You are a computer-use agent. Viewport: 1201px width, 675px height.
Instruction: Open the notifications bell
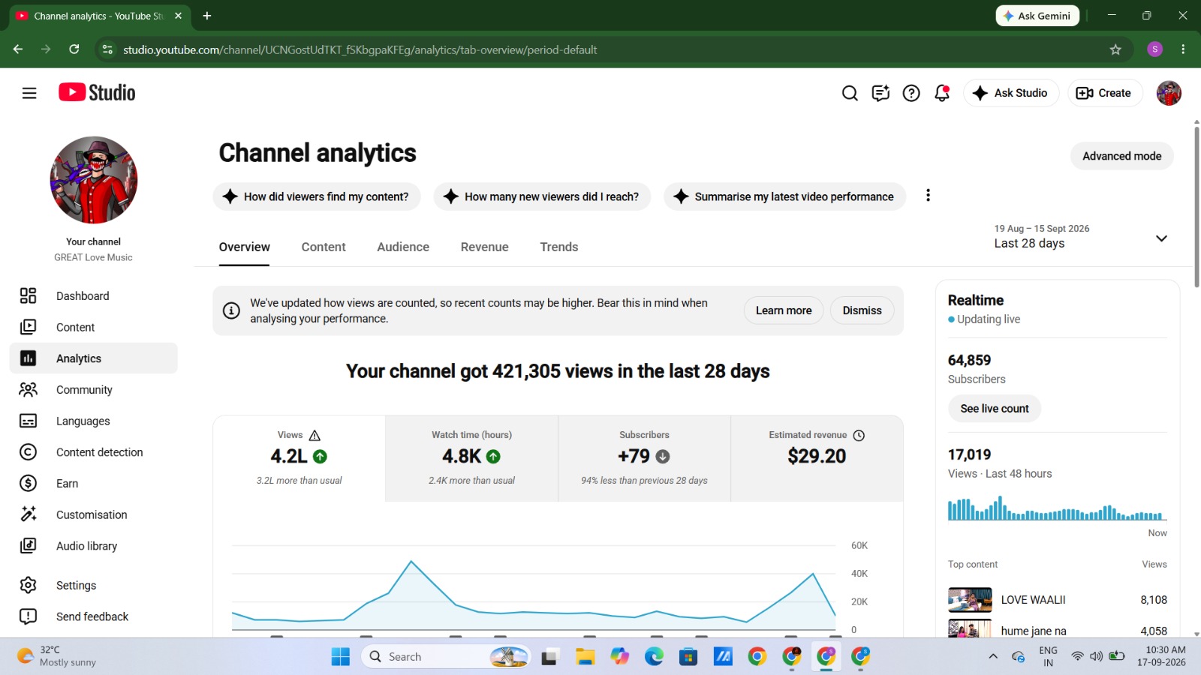tap(942, 93)
